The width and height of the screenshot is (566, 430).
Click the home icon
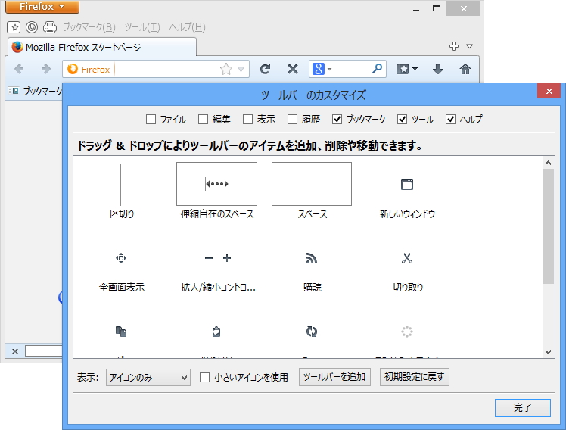click(465, 69)
